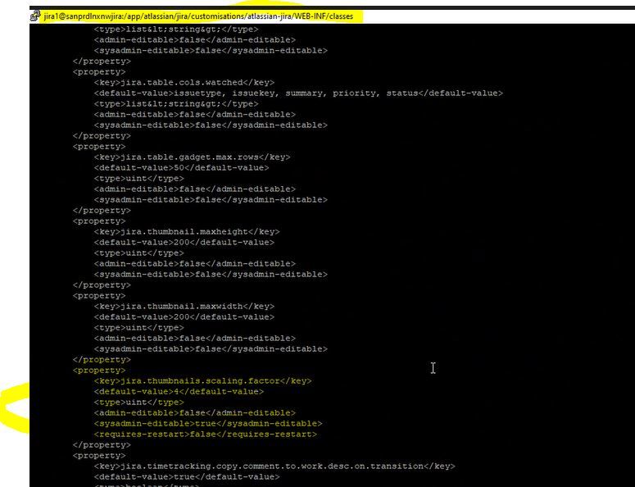Image resolution: width=635 pixels, height=487 pixels.
Task: Click the jira.thumbnails.scaling.factor key line
Action: (203, 381)
